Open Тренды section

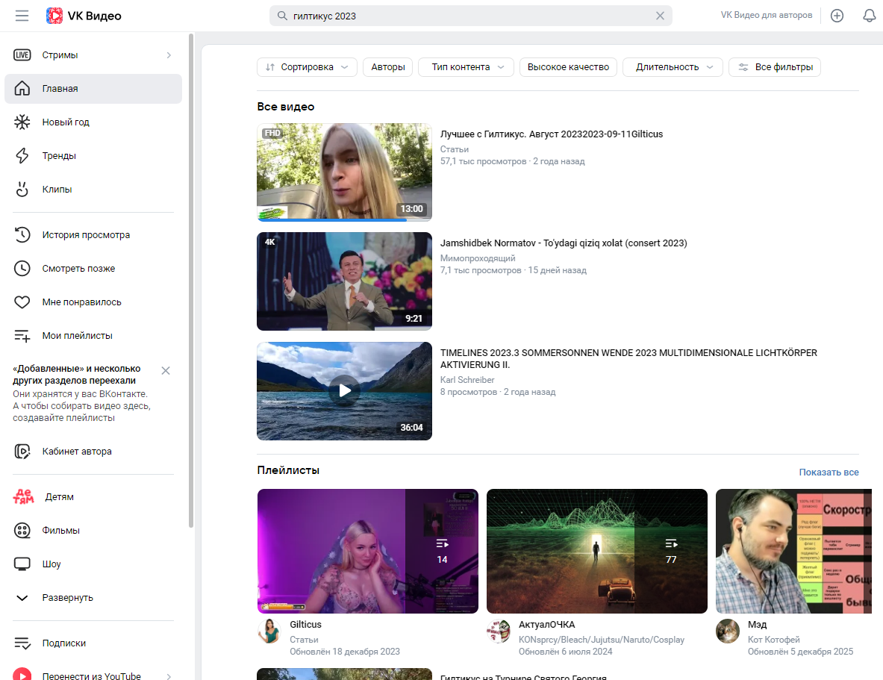(93, 156)
